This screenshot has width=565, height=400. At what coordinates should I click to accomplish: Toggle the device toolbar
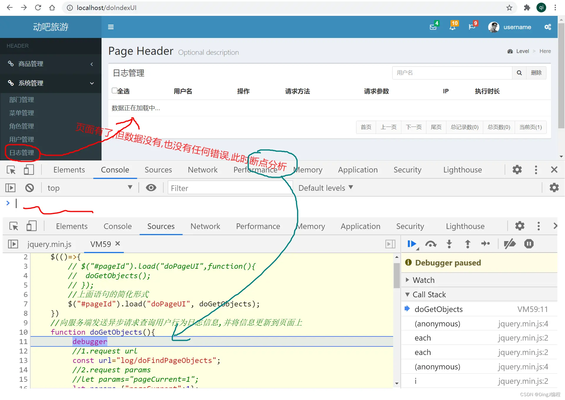[29, 170]
